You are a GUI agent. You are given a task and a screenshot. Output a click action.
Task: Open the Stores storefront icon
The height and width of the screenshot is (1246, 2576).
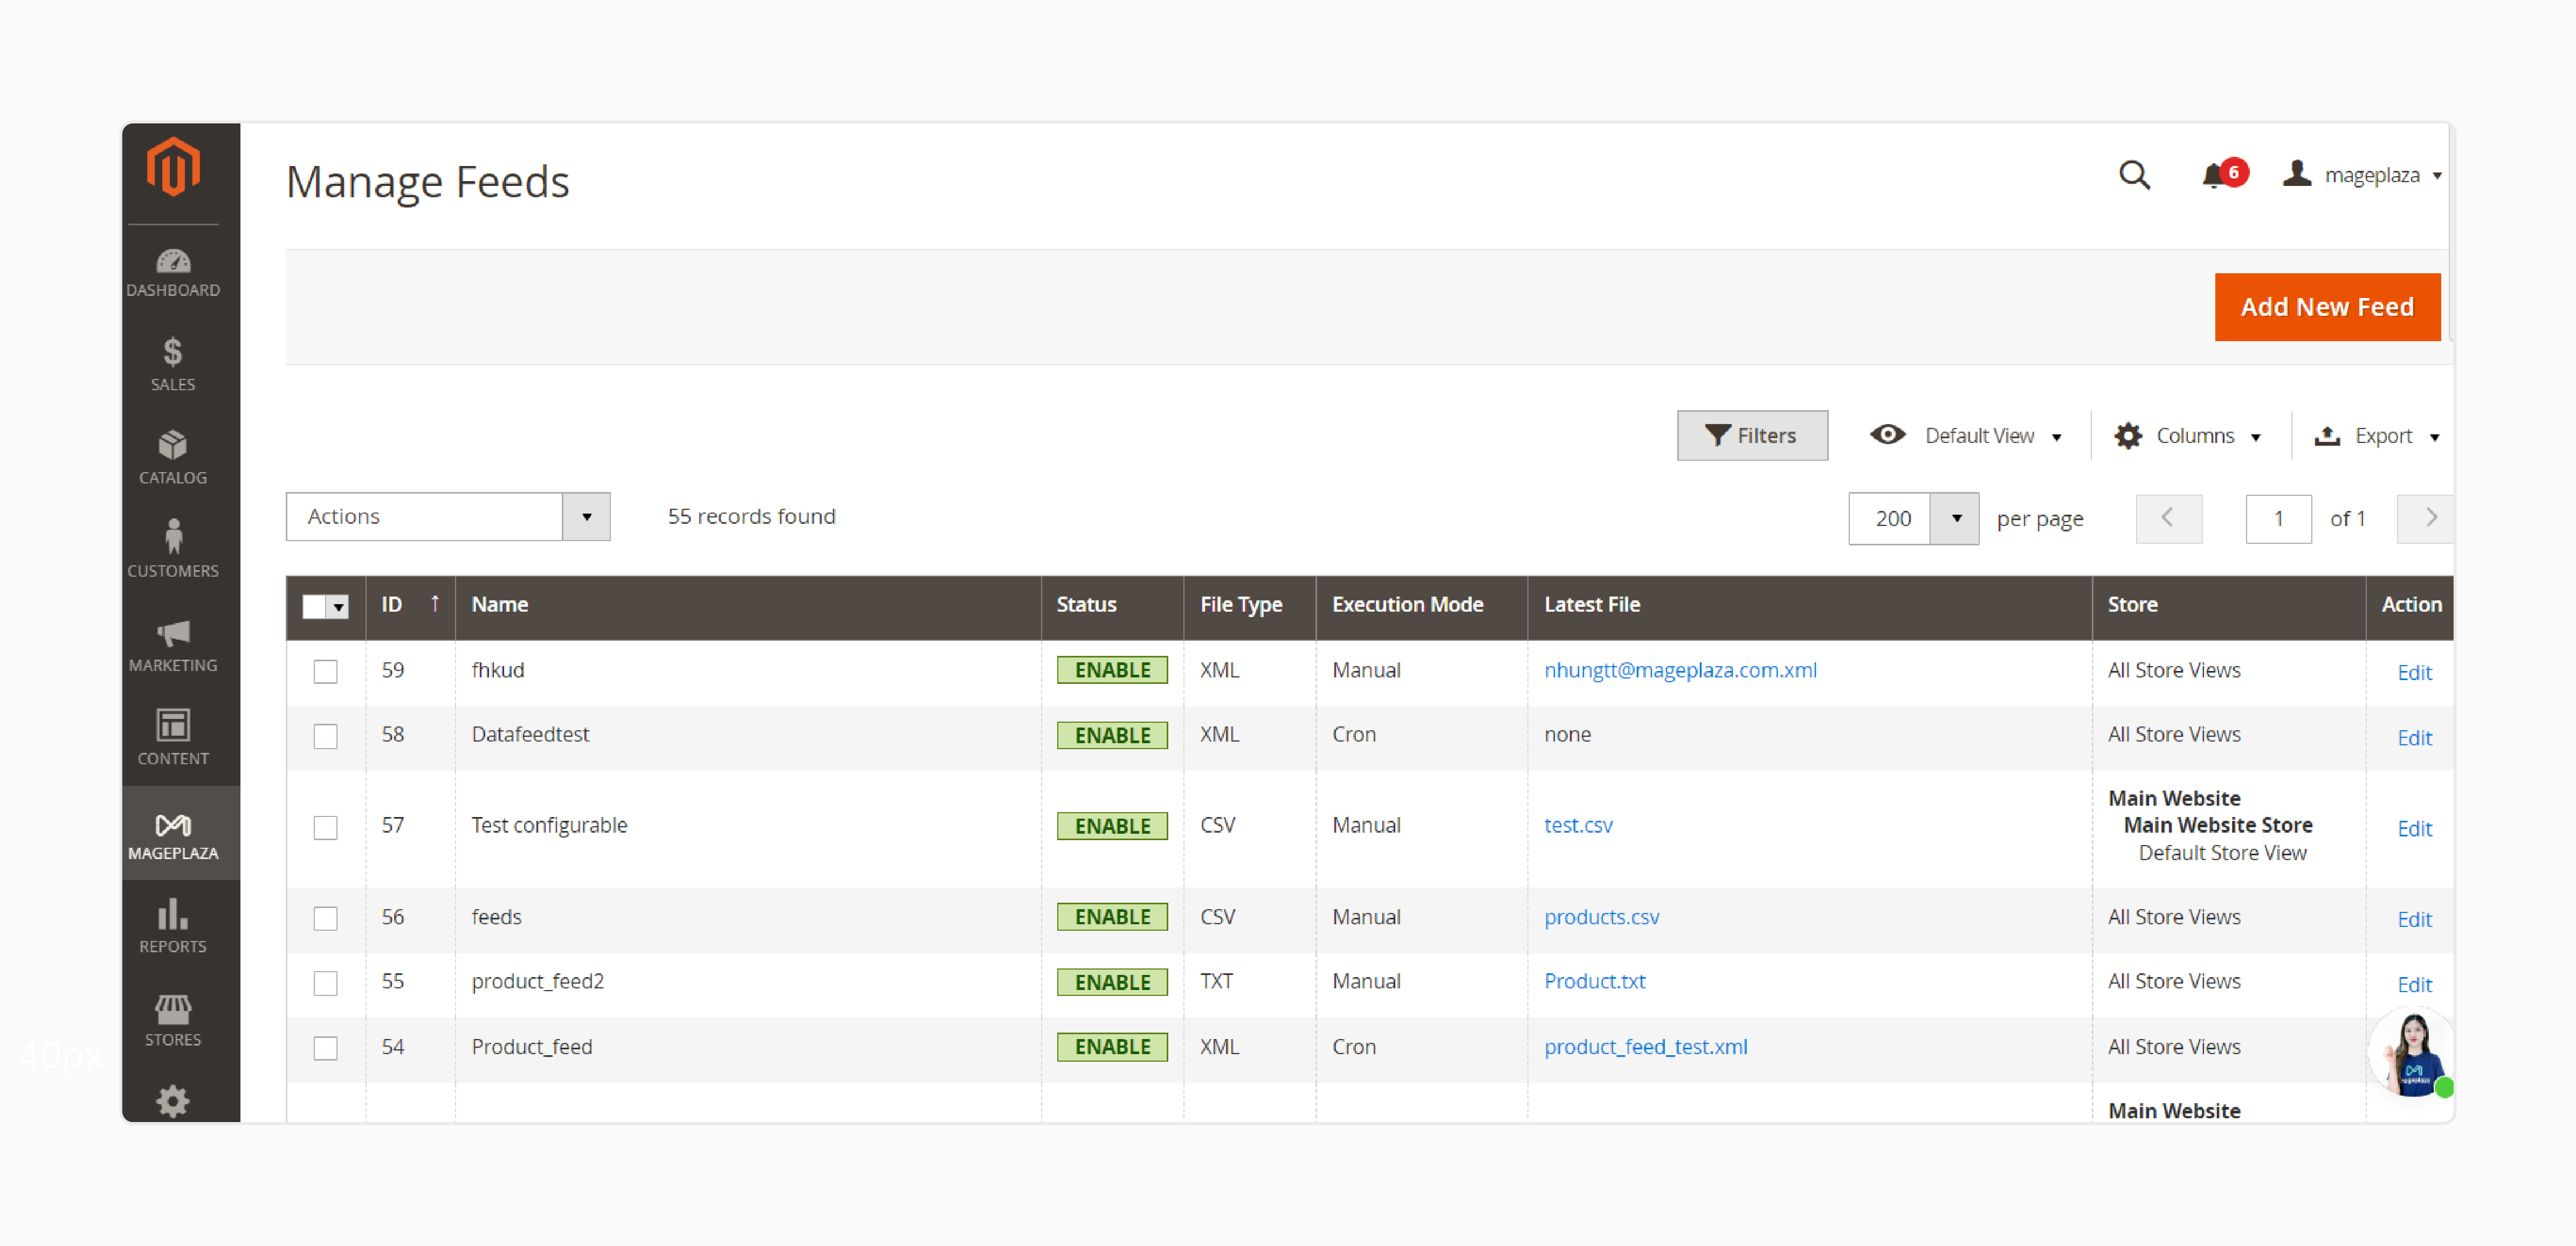point(173,1009)
